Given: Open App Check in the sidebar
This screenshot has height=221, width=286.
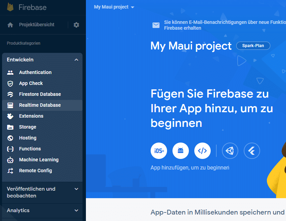Looking at the screenshot, I should tap(42, 84).
